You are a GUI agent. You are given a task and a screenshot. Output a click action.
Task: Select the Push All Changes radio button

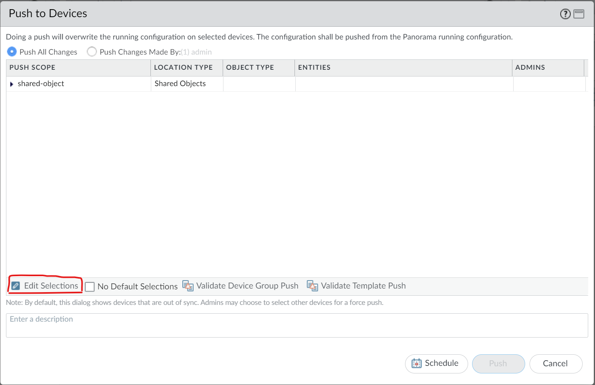point(12,52)
